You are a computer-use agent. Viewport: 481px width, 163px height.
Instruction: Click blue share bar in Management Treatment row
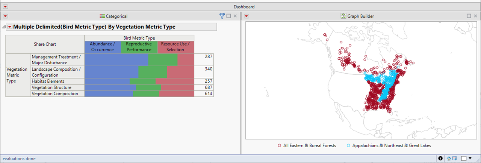click(116, 60)
